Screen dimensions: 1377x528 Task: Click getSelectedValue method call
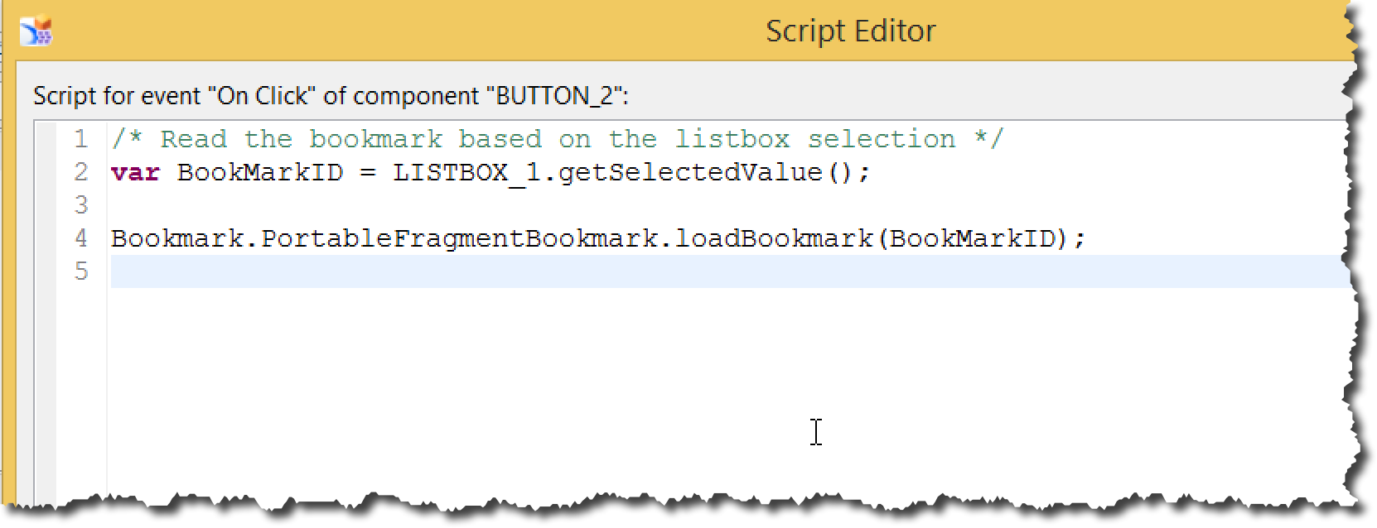[690, 172]
